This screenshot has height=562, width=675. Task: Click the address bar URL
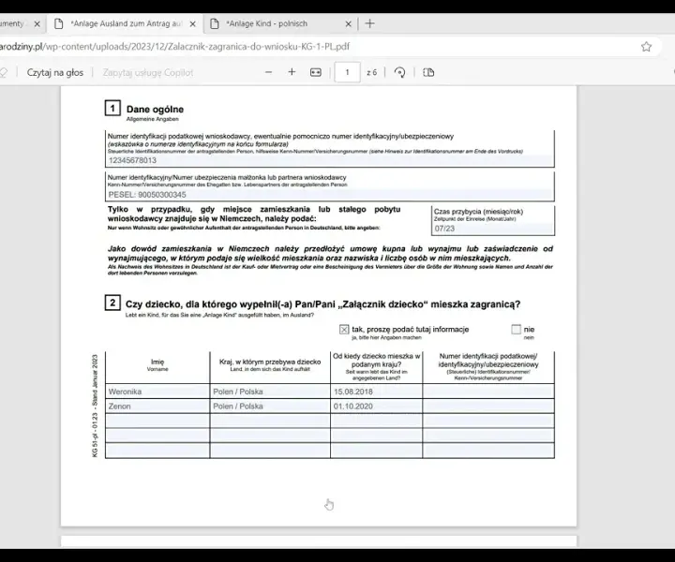coord(174,47)
